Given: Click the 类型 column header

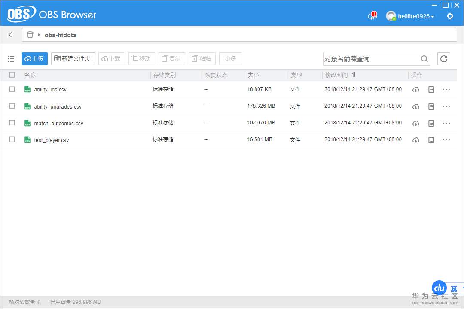Looking at the screenshot, I should 296,75.
